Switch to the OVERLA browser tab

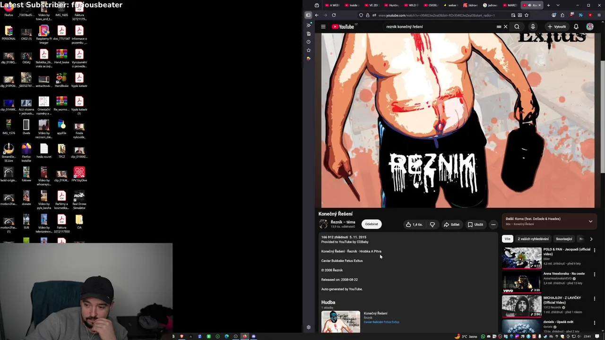click(x=431, y=5)
